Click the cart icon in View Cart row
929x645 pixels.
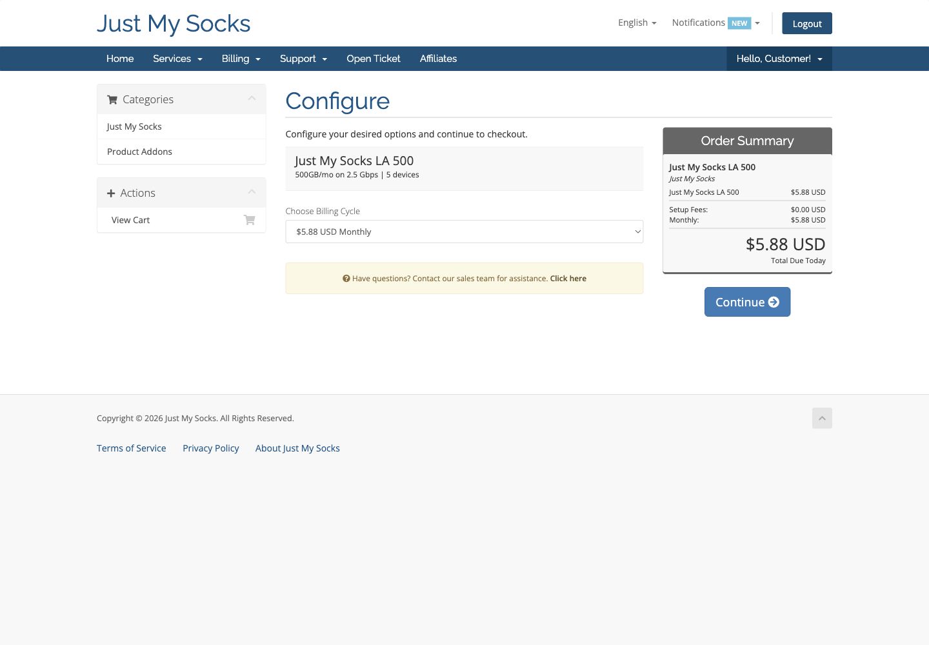(250, 220)
